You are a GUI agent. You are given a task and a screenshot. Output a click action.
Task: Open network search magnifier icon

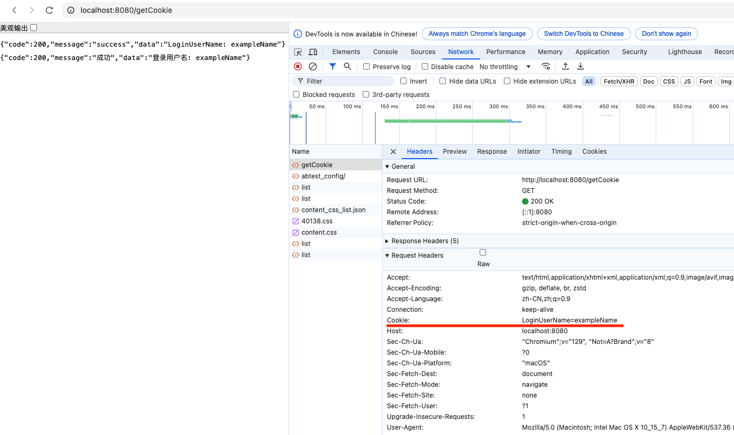(x=348, y=66)
